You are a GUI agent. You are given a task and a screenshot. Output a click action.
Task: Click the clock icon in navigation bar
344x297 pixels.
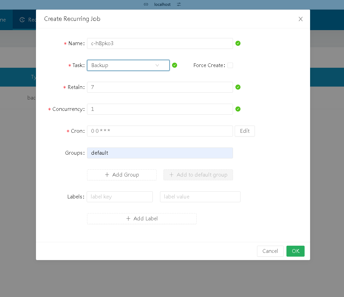22,20
